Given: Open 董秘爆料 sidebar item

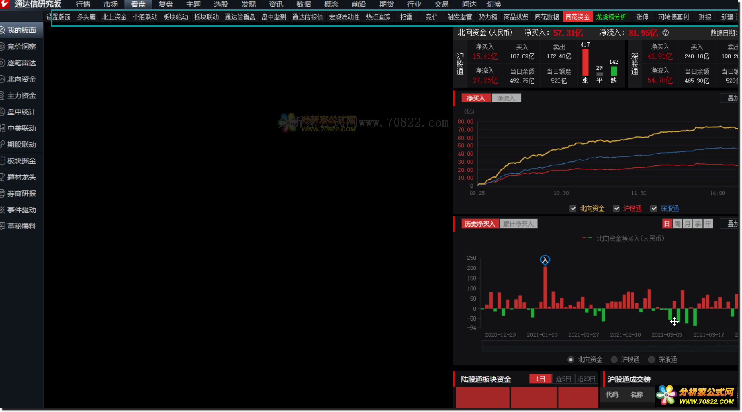Looking at the screenshot, I should (x=21, y=226).
